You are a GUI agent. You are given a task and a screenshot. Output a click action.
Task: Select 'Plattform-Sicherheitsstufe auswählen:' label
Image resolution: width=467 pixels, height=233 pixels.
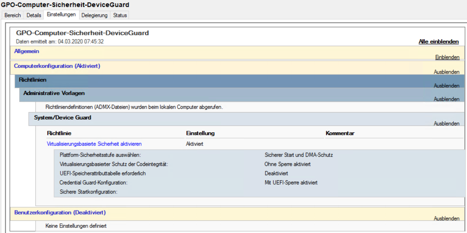pyautogui.click(x=100, y=155)
